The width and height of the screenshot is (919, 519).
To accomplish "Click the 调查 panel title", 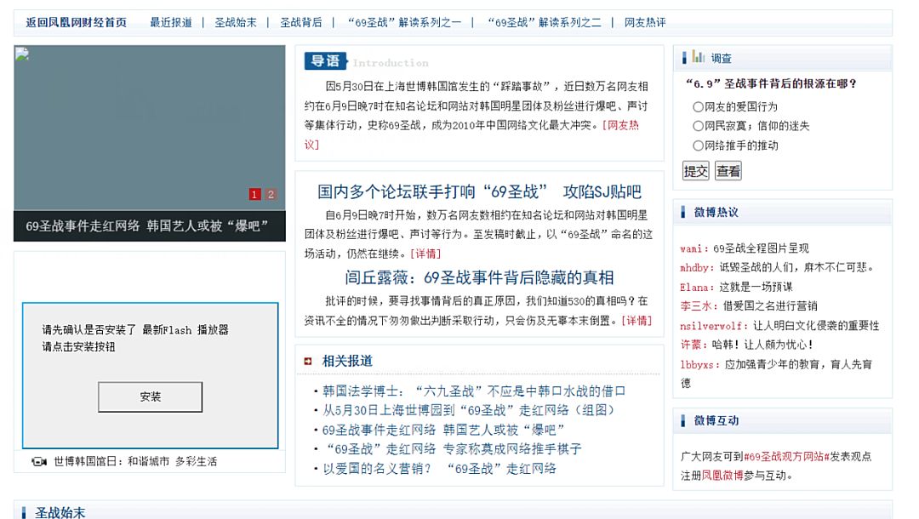I will click(x=721, y=58).
